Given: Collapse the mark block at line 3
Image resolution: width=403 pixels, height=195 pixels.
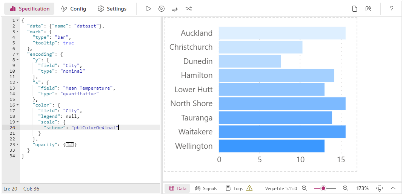Looking at the screenshot, I should [x=17, y=32].
